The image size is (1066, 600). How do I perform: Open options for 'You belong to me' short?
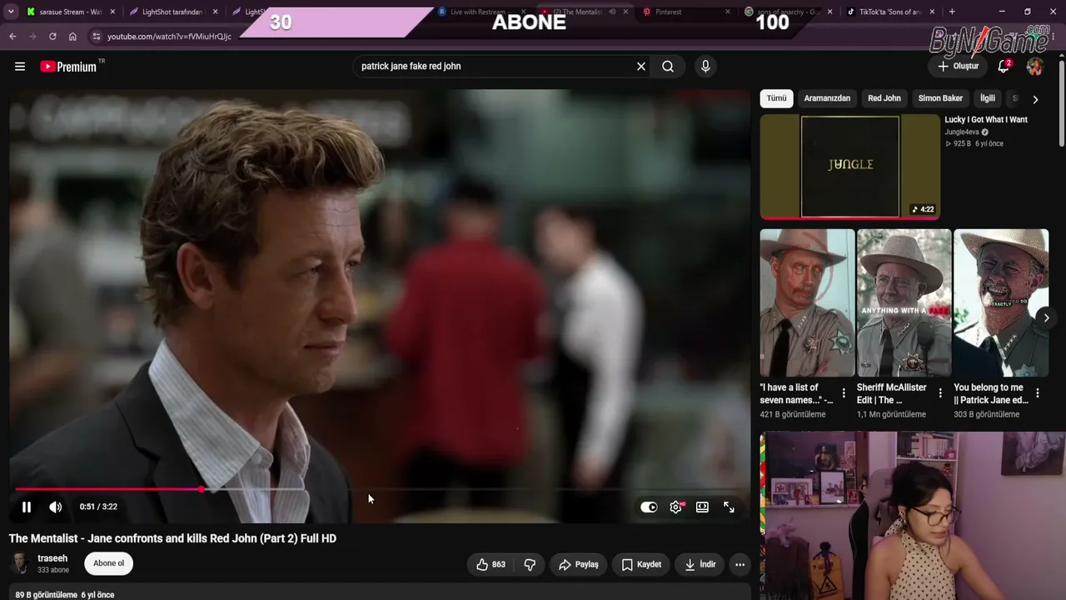tap(1038, 393)
